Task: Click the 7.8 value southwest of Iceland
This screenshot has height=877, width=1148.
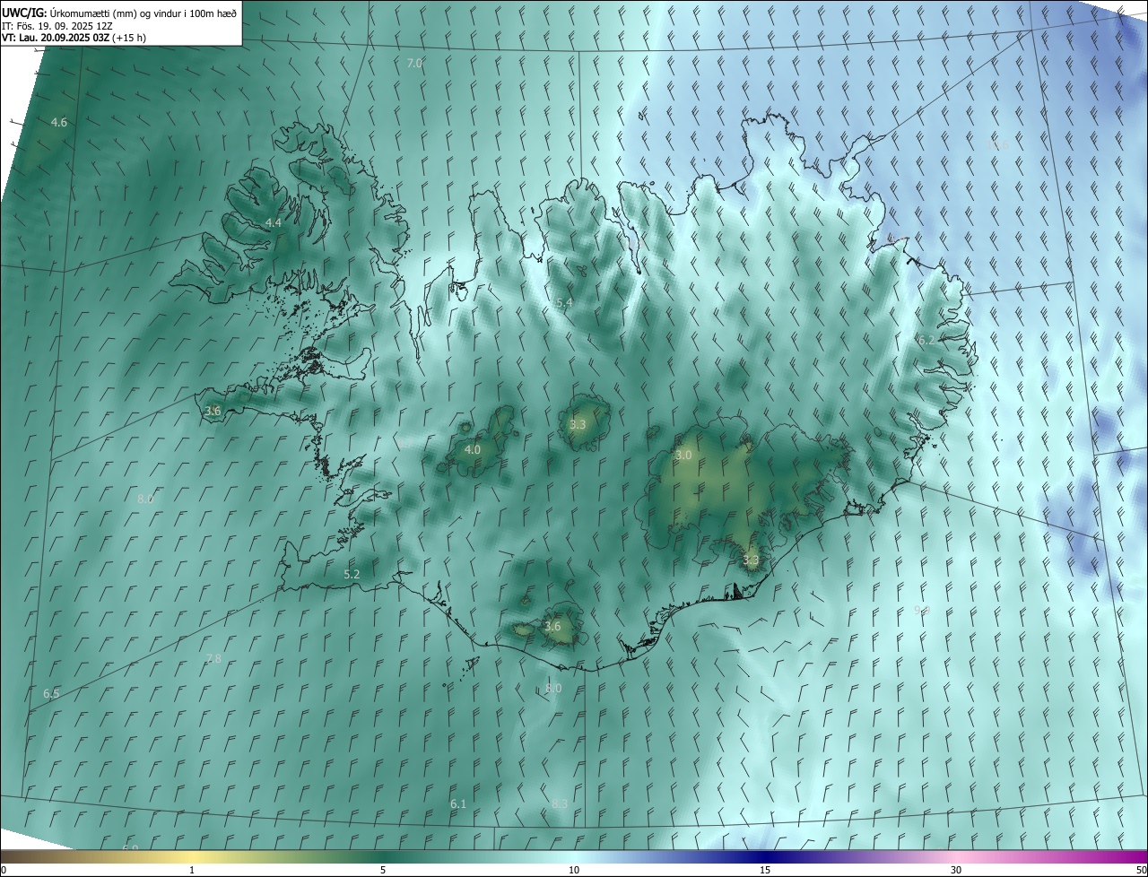Action: (x=213, y=658)
